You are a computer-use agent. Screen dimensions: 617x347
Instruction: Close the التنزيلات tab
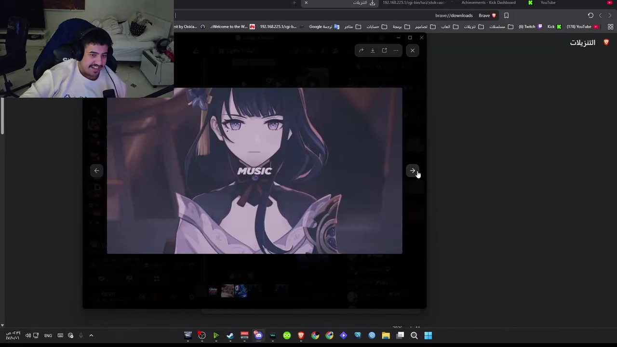point(306,3)
